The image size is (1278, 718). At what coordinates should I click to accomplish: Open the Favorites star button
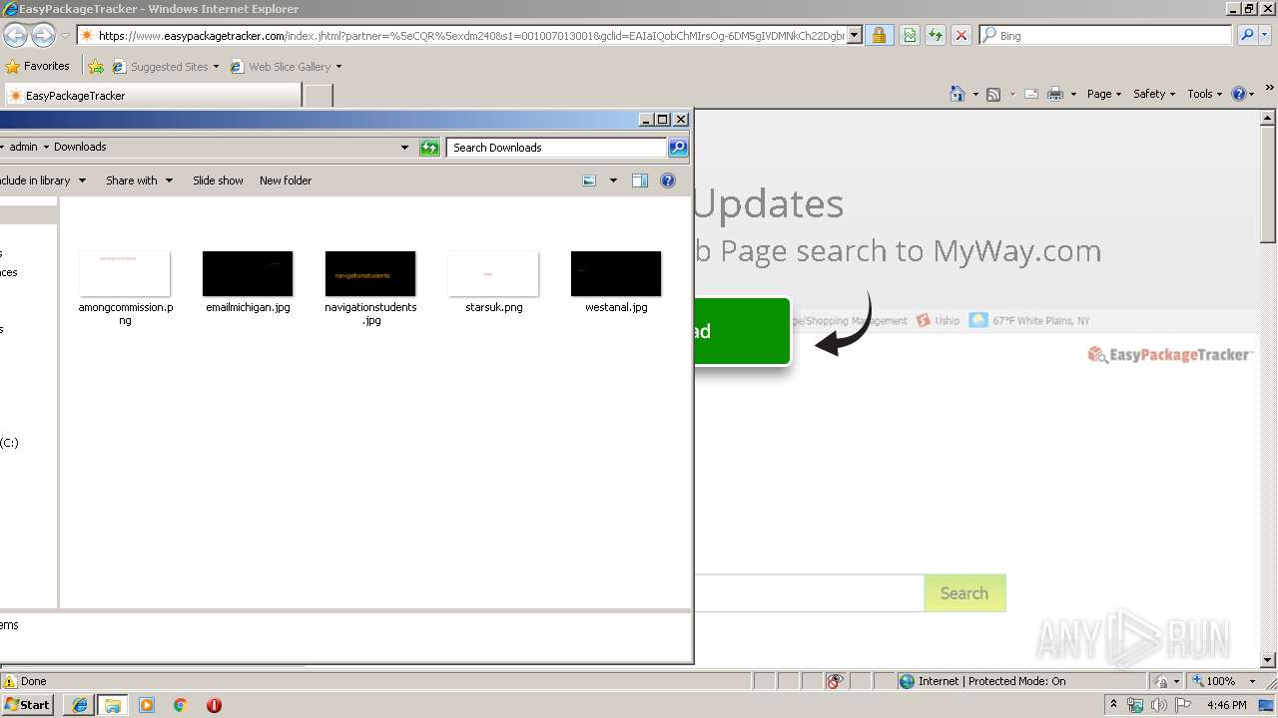pos(38,66)
